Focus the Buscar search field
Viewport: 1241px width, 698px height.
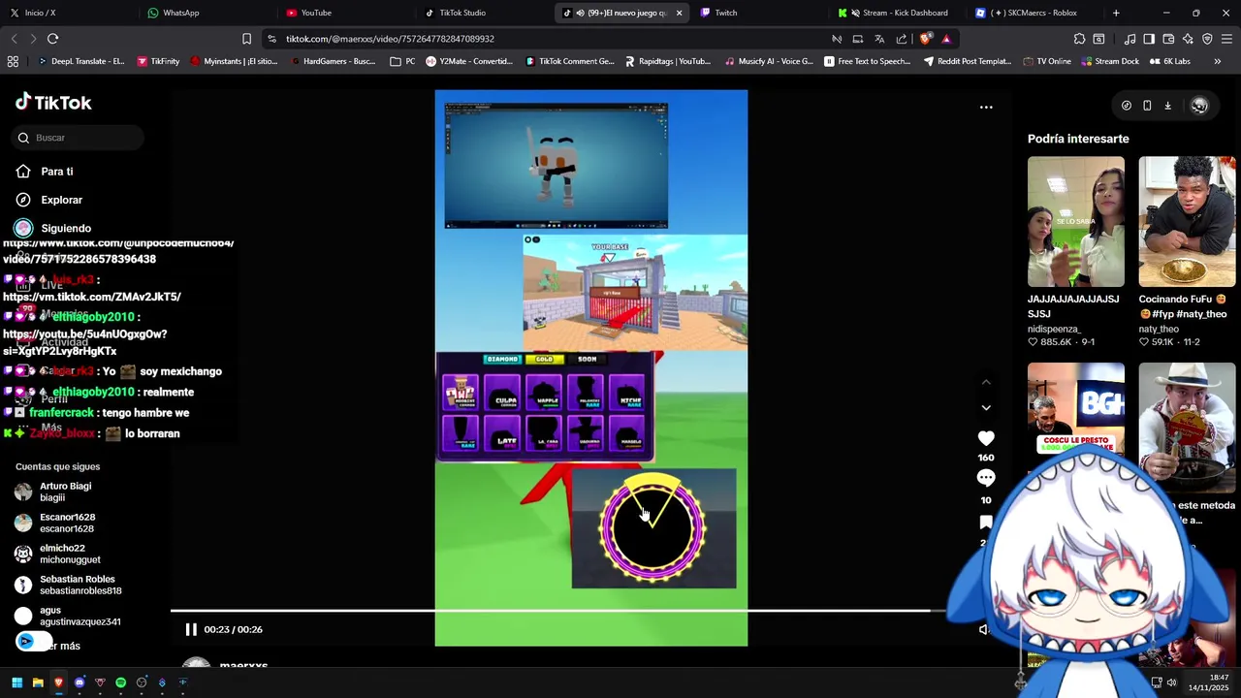point(80,138)
